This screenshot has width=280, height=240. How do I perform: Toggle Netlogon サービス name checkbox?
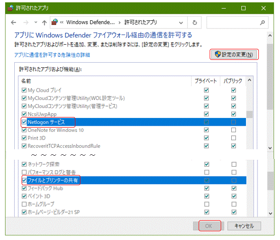24,122
